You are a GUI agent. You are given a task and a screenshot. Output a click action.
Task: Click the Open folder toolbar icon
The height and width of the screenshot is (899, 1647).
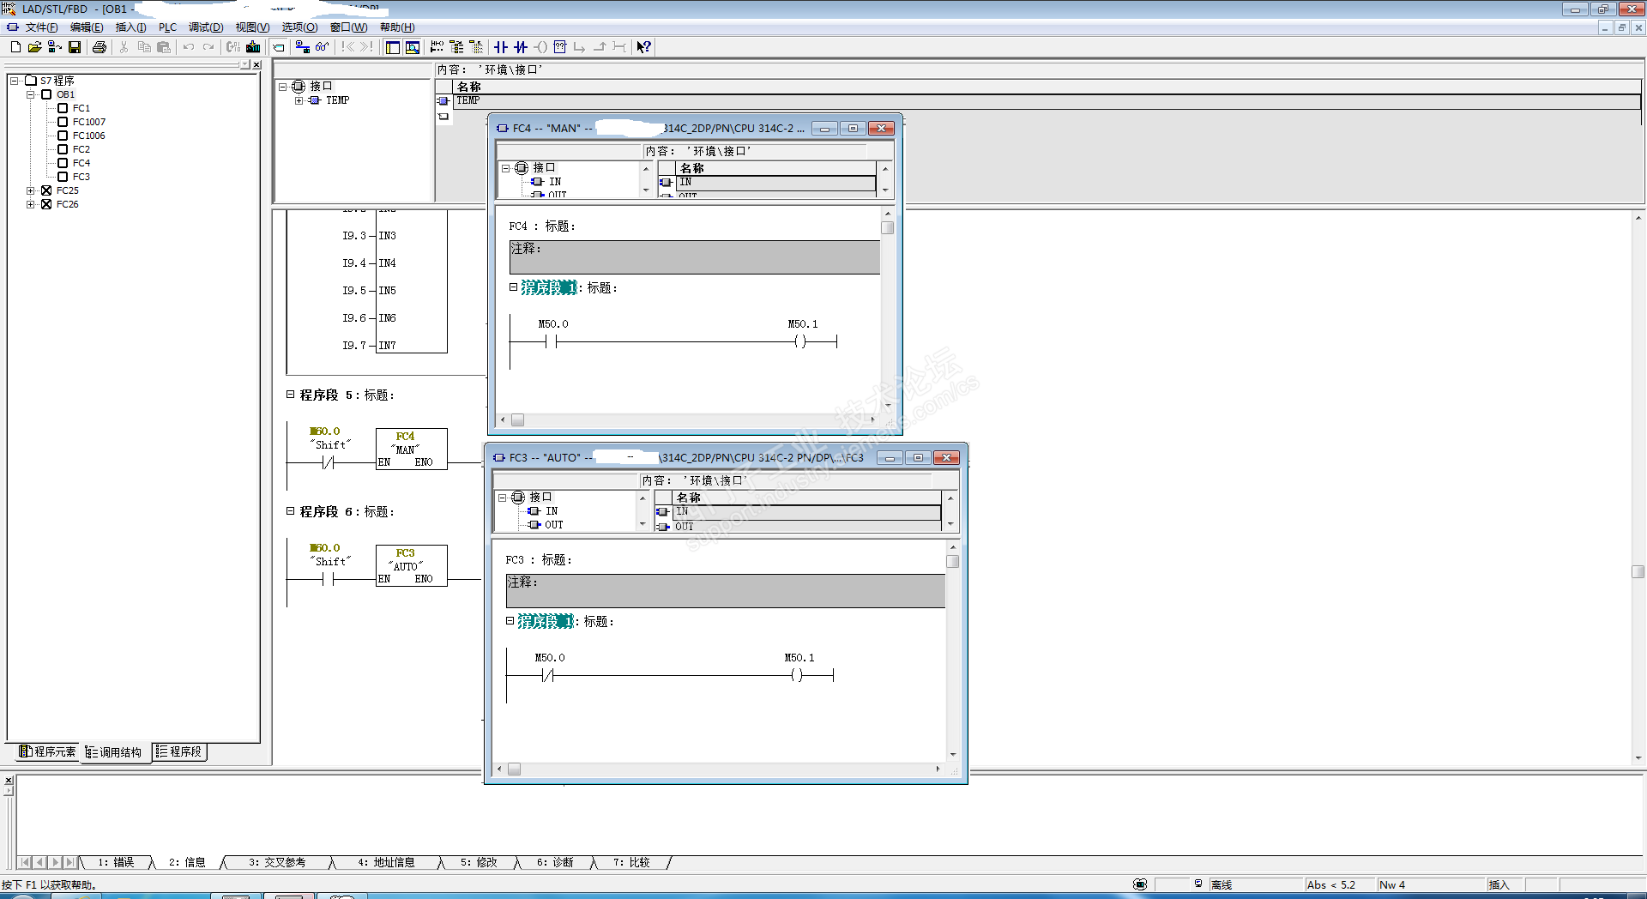34,47
